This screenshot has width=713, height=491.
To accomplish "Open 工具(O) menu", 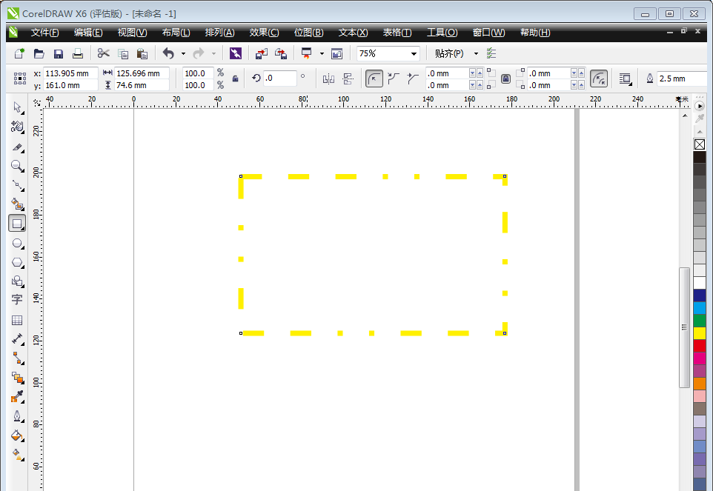I will click(442, 33).
